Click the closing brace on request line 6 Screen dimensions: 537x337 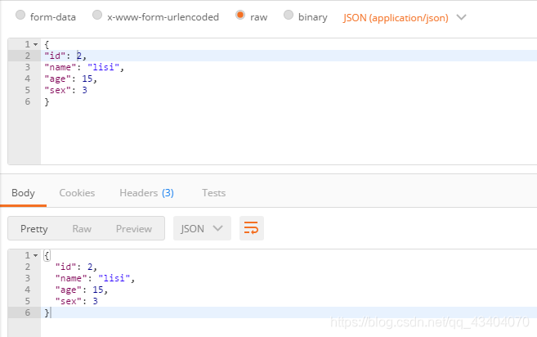tap(47, 101)
